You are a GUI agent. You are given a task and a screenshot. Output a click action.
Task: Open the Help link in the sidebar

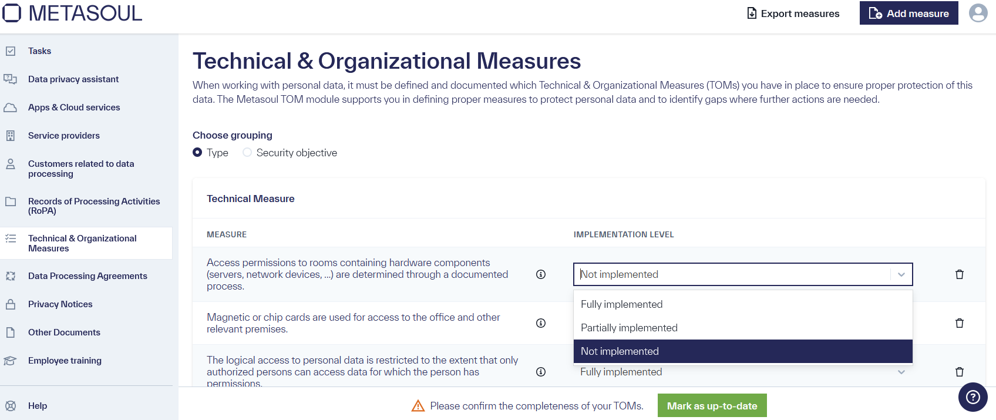(38, 406)
